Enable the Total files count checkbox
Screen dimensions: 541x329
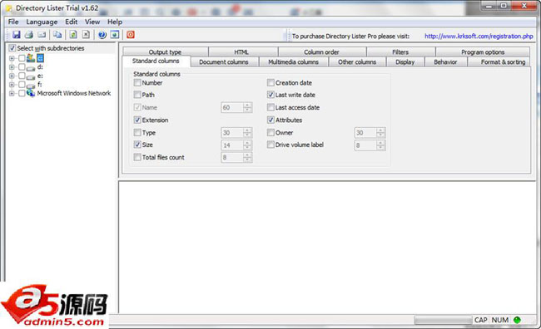point(137,157)
